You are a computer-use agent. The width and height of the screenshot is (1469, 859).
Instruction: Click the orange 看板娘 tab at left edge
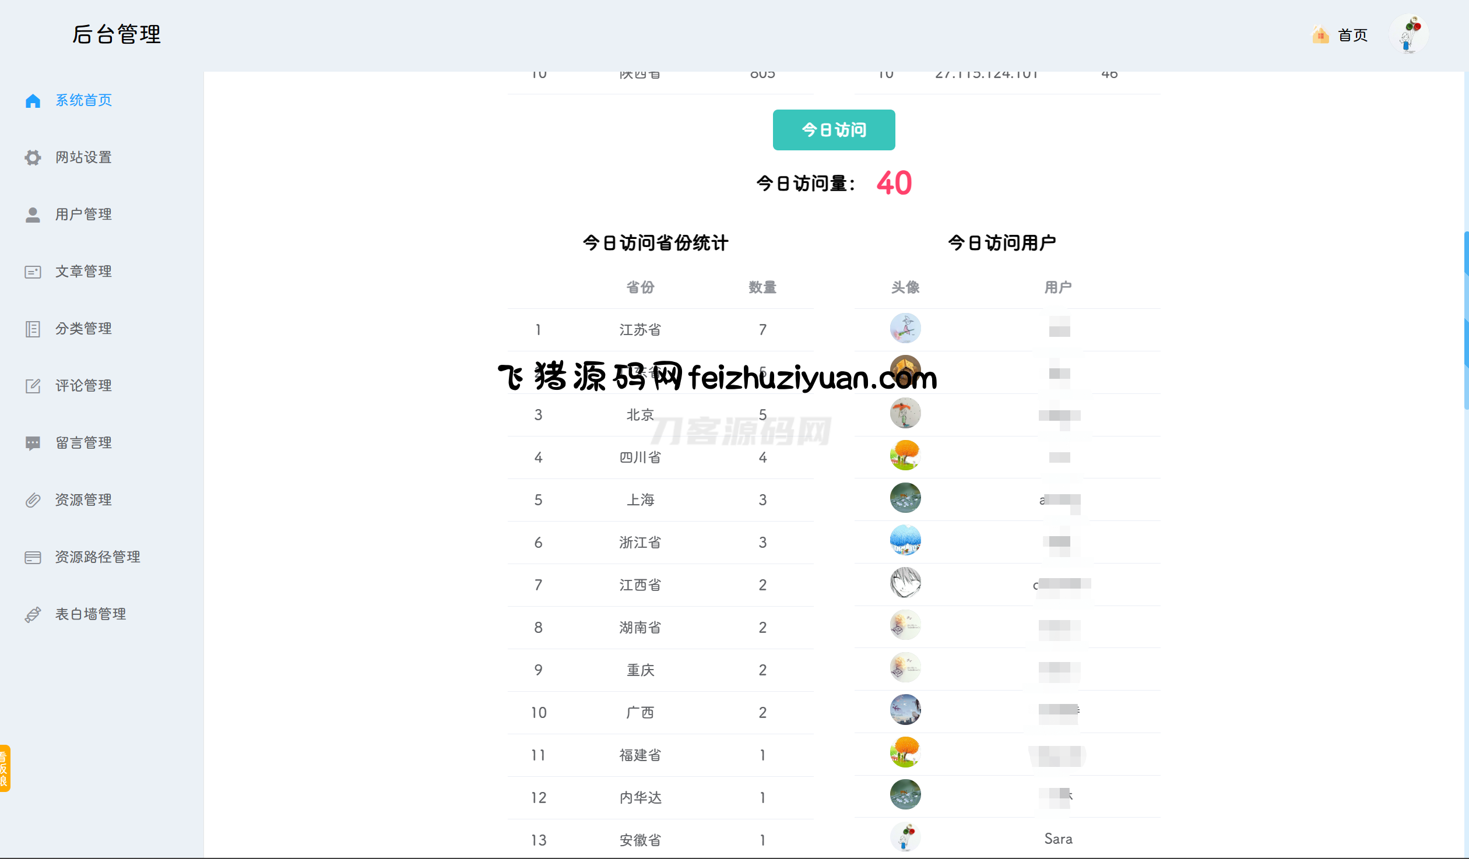pyautogui.click(x=5, y=768)
